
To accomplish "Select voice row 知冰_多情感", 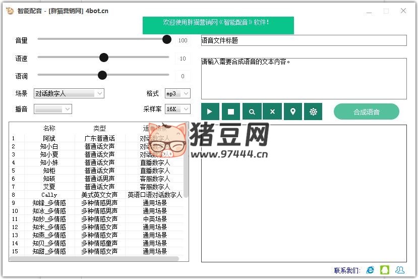I will click(96, 211).
